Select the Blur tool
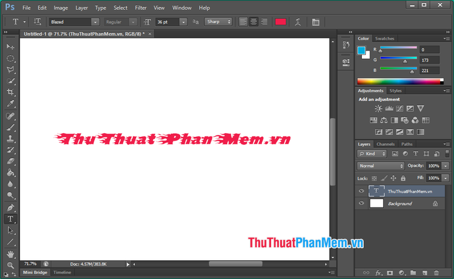Viewport: 454px width, 279px height. coord(10,184)
